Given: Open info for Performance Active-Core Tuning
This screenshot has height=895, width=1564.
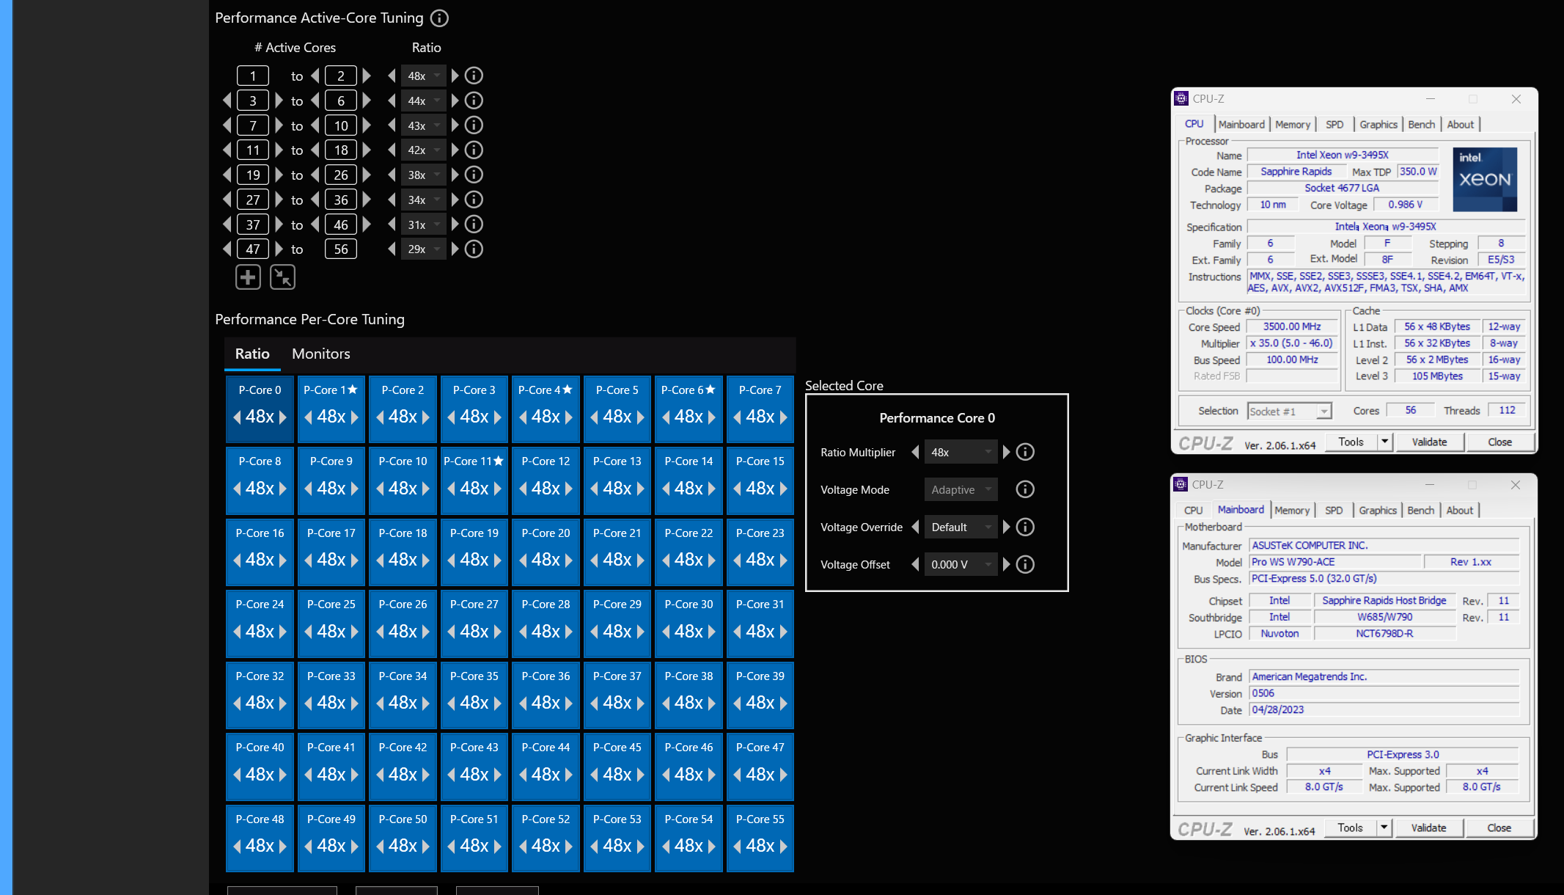Looking at the screenshot, I should (439, 18).
